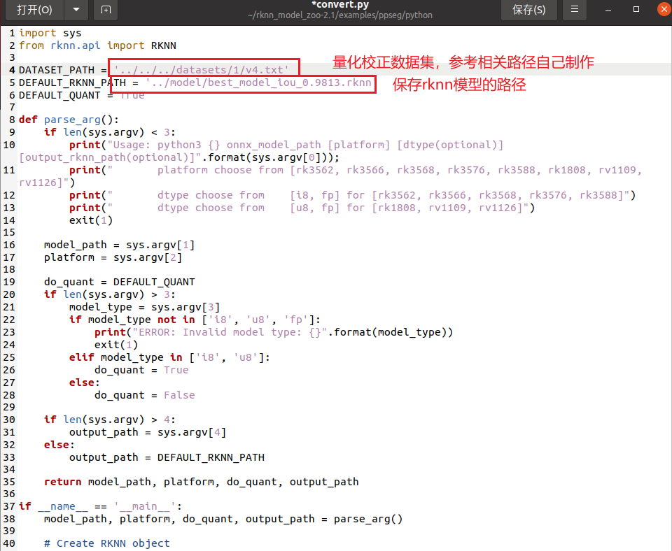This screenshot has width=672, height=551.
Task: Click 'elif model_type in' on line 25
Action: click(x=169, y=357)
